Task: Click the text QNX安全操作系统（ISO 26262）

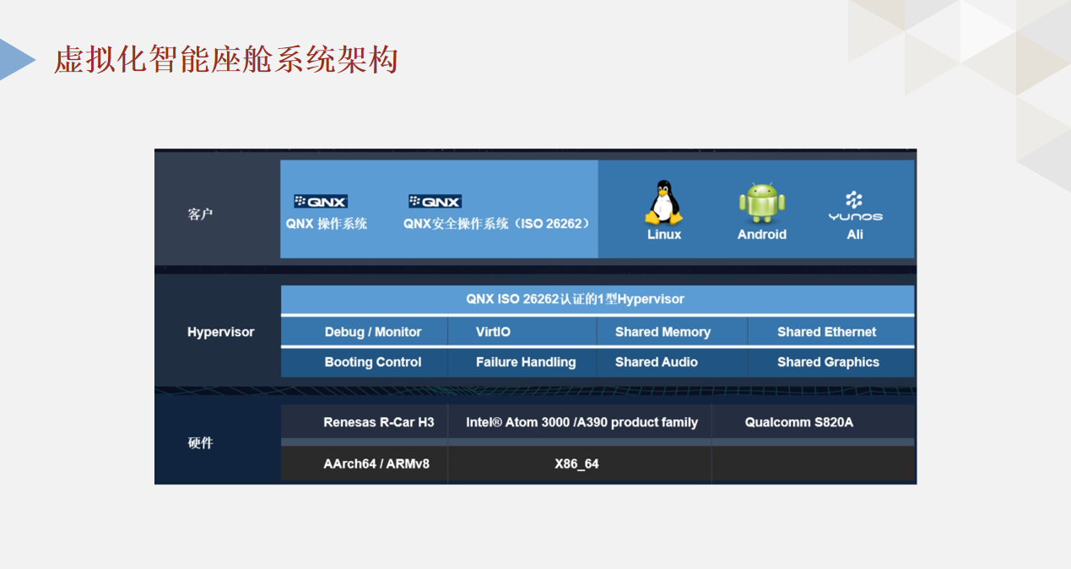Action: [x=496, y=224]
